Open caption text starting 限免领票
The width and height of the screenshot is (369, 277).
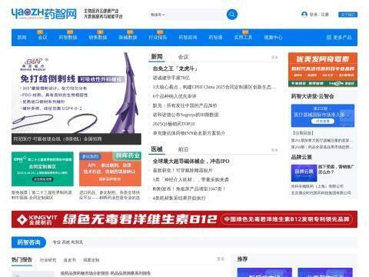coord(42,195)
